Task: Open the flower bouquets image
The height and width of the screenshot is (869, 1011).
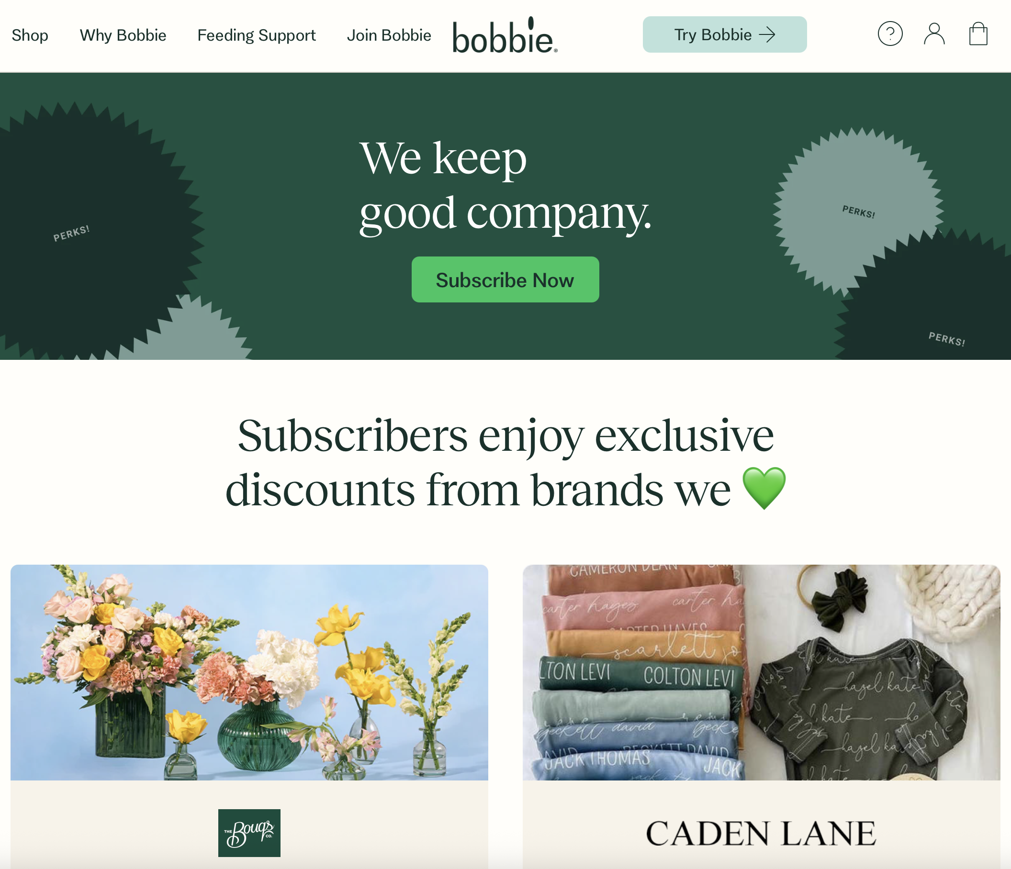Action: click(x=249, y=672)
